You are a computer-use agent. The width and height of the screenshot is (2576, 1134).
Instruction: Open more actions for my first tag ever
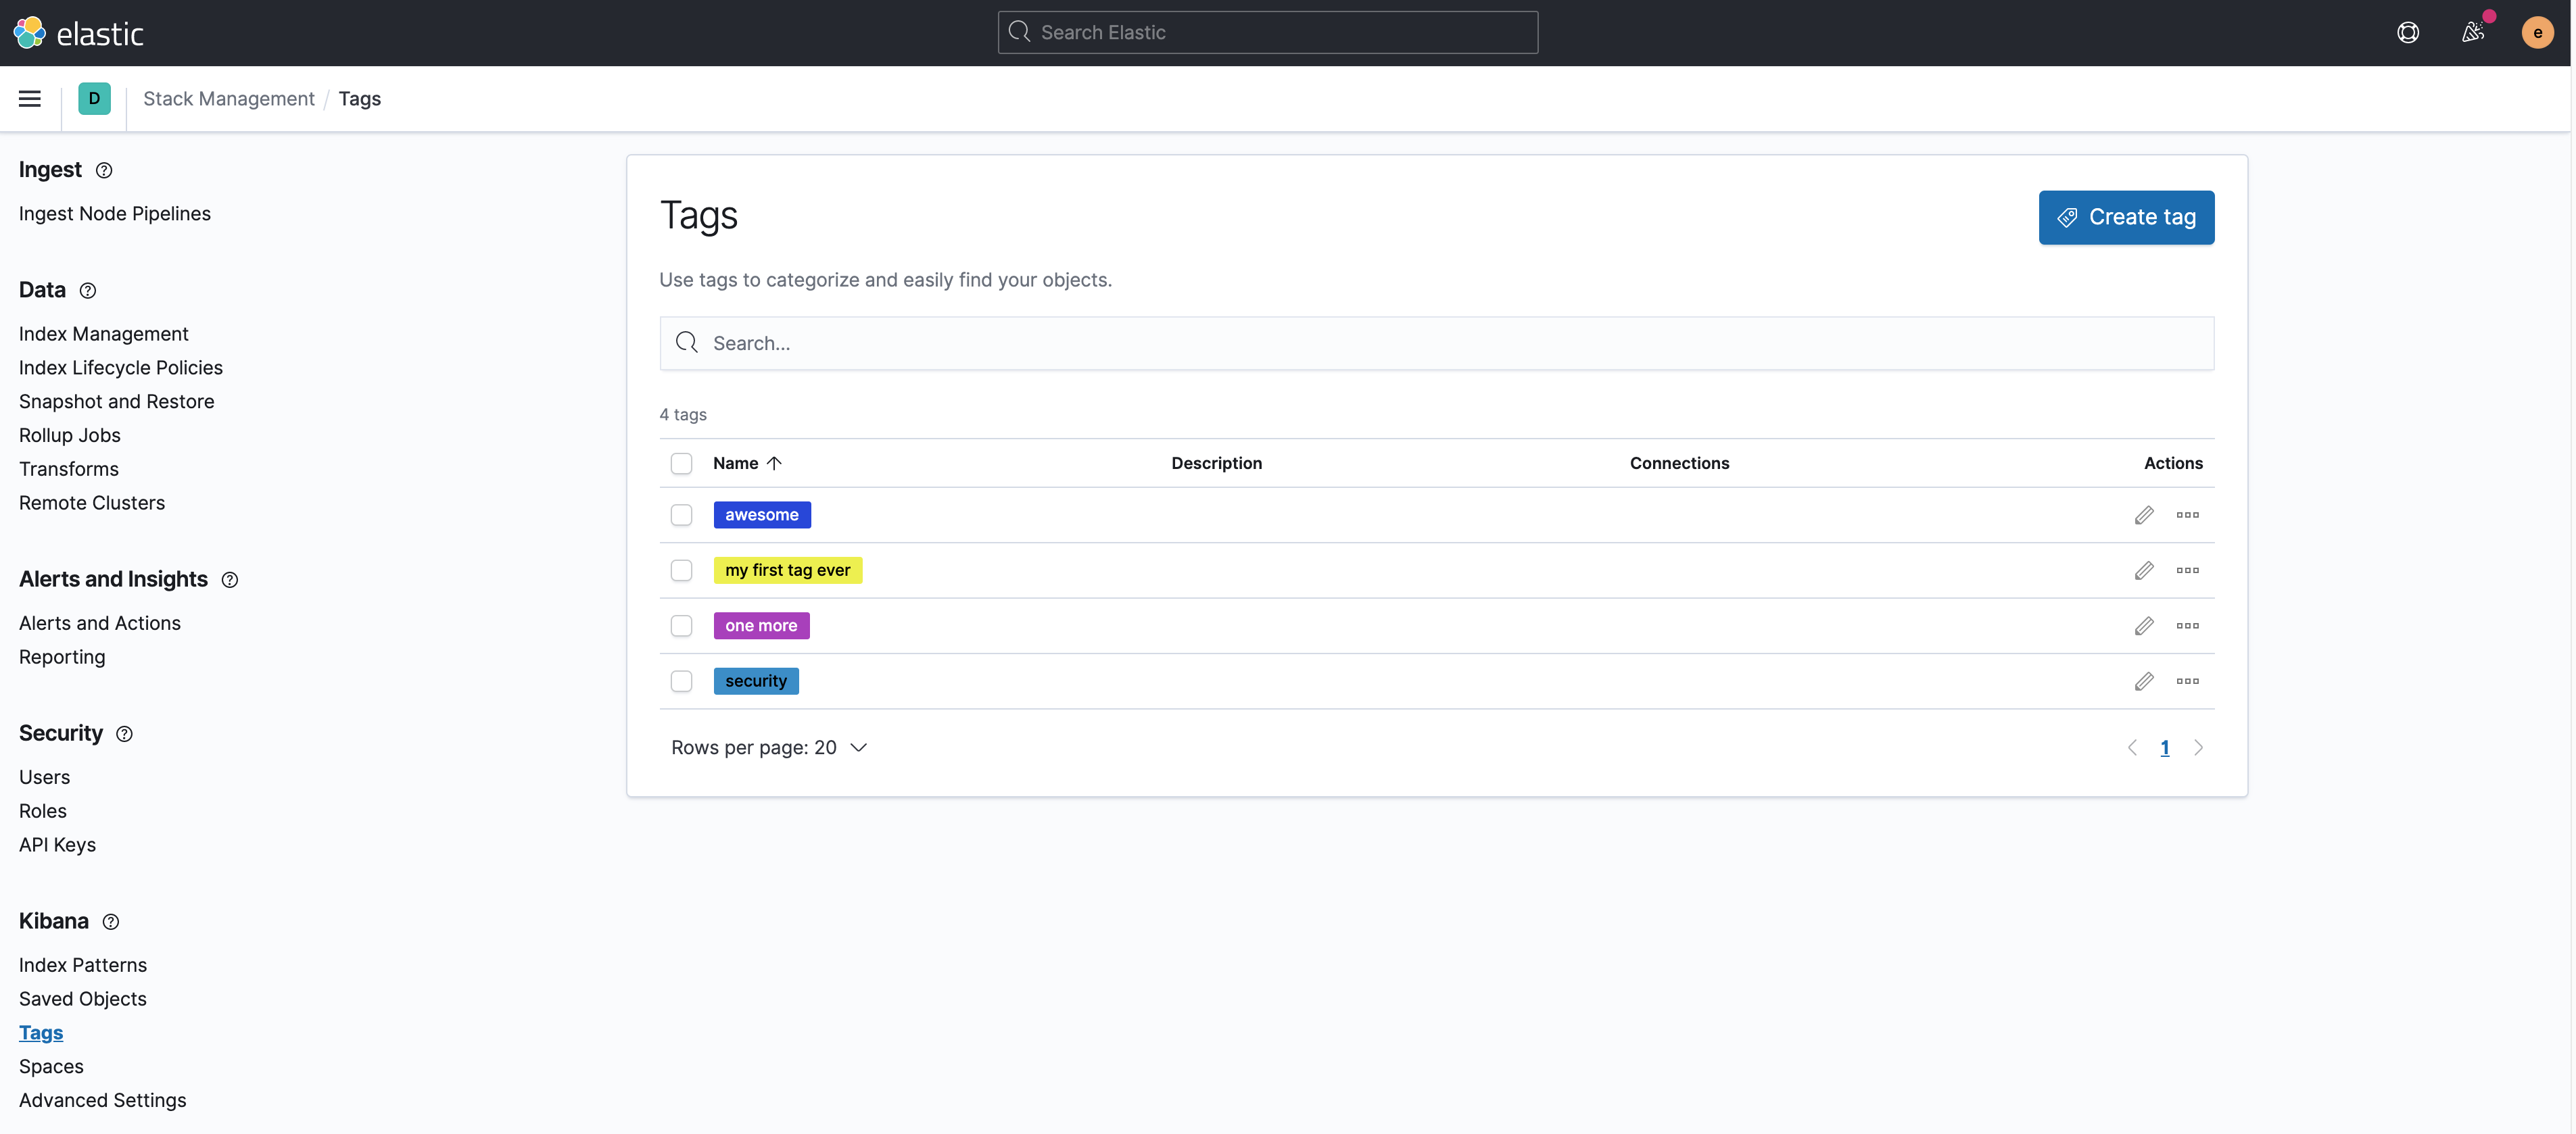pos(2187,570)
